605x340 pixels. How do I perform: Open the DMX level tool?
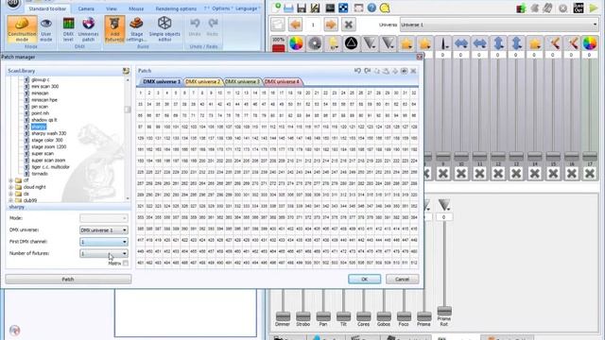click(x=68, y=29)
